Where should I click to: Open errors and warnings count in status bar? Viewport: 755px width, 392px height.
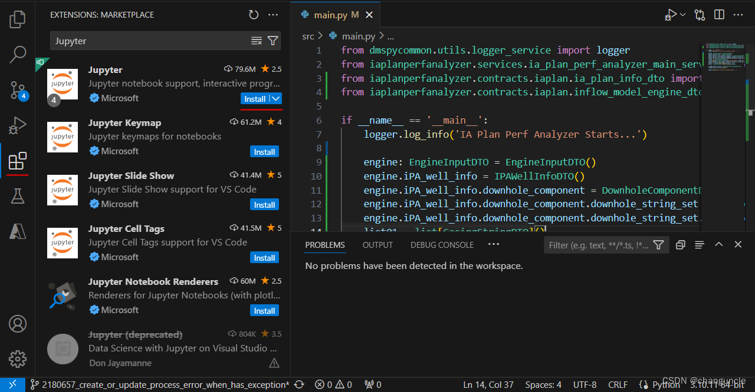click(x=333, y=385)
